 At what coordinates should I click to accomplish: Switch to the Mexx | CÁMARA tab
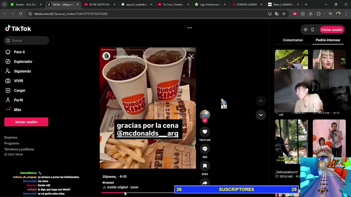tap(283, 4)
